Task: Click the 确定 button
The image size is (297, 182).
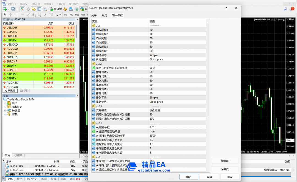Action: pos(189,177)
